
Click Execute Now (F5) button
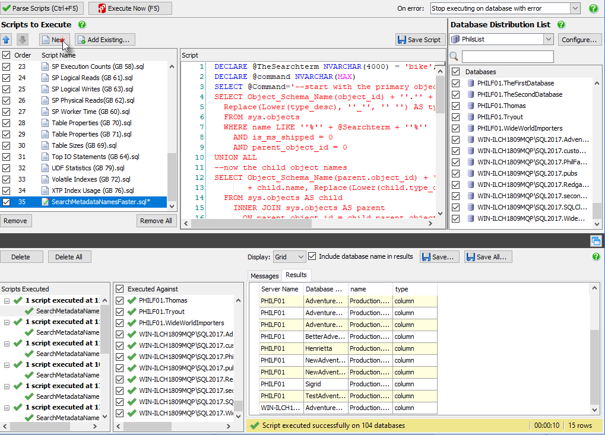point(130,8)
